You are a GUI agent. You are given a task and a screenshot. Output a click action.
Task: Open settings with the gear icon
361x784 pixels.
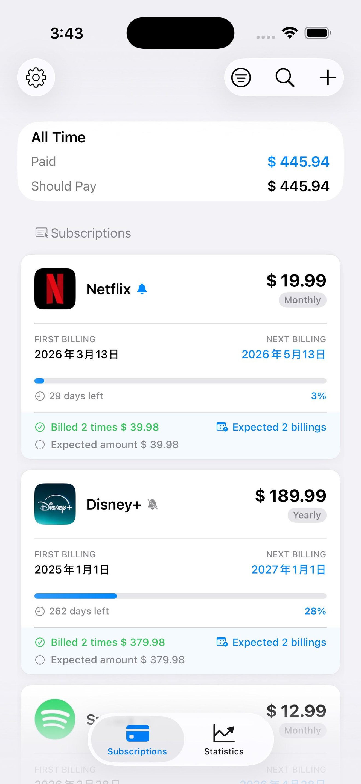pyautogui.click(x=36, y=77)
